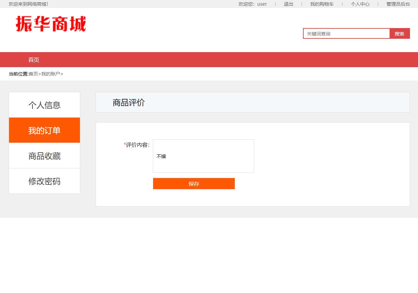Open 个人中心 personal center
The height and width of the screenshot is (293, 418).
360,4
